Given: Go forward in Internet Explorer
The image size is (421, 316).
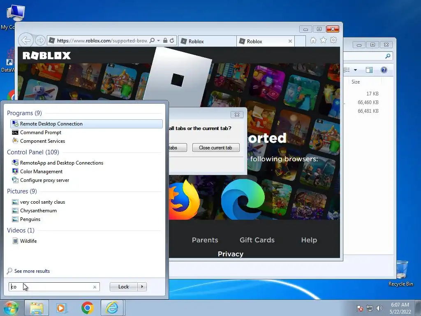Looking at the screenshot, I should pos(40,41).
